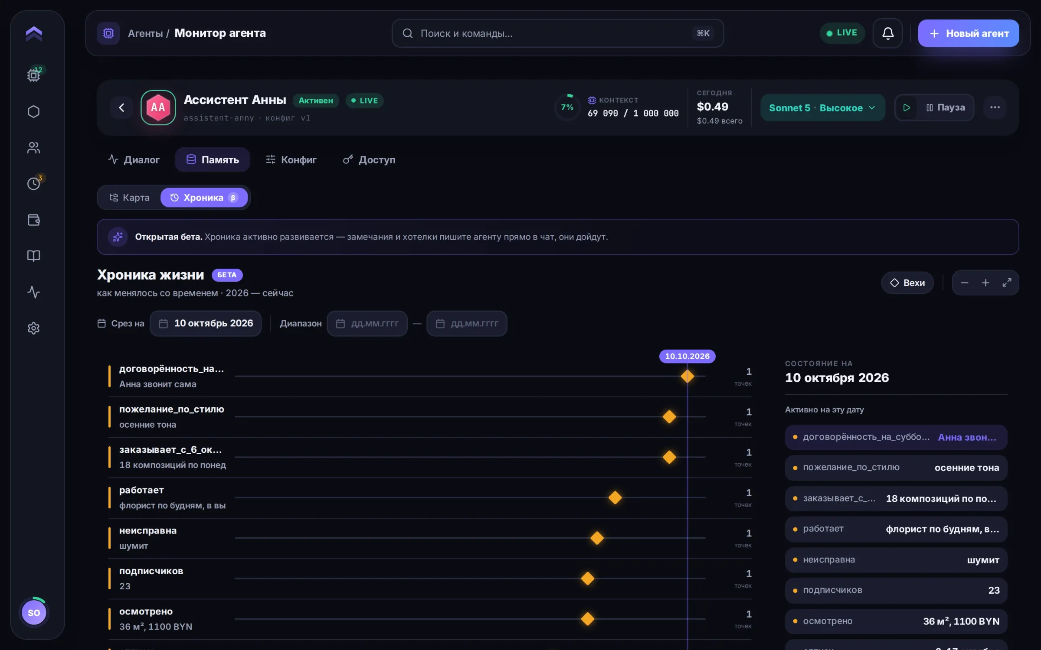Go back with the left chevron button
1041x650 pixels.
(121, 107)
